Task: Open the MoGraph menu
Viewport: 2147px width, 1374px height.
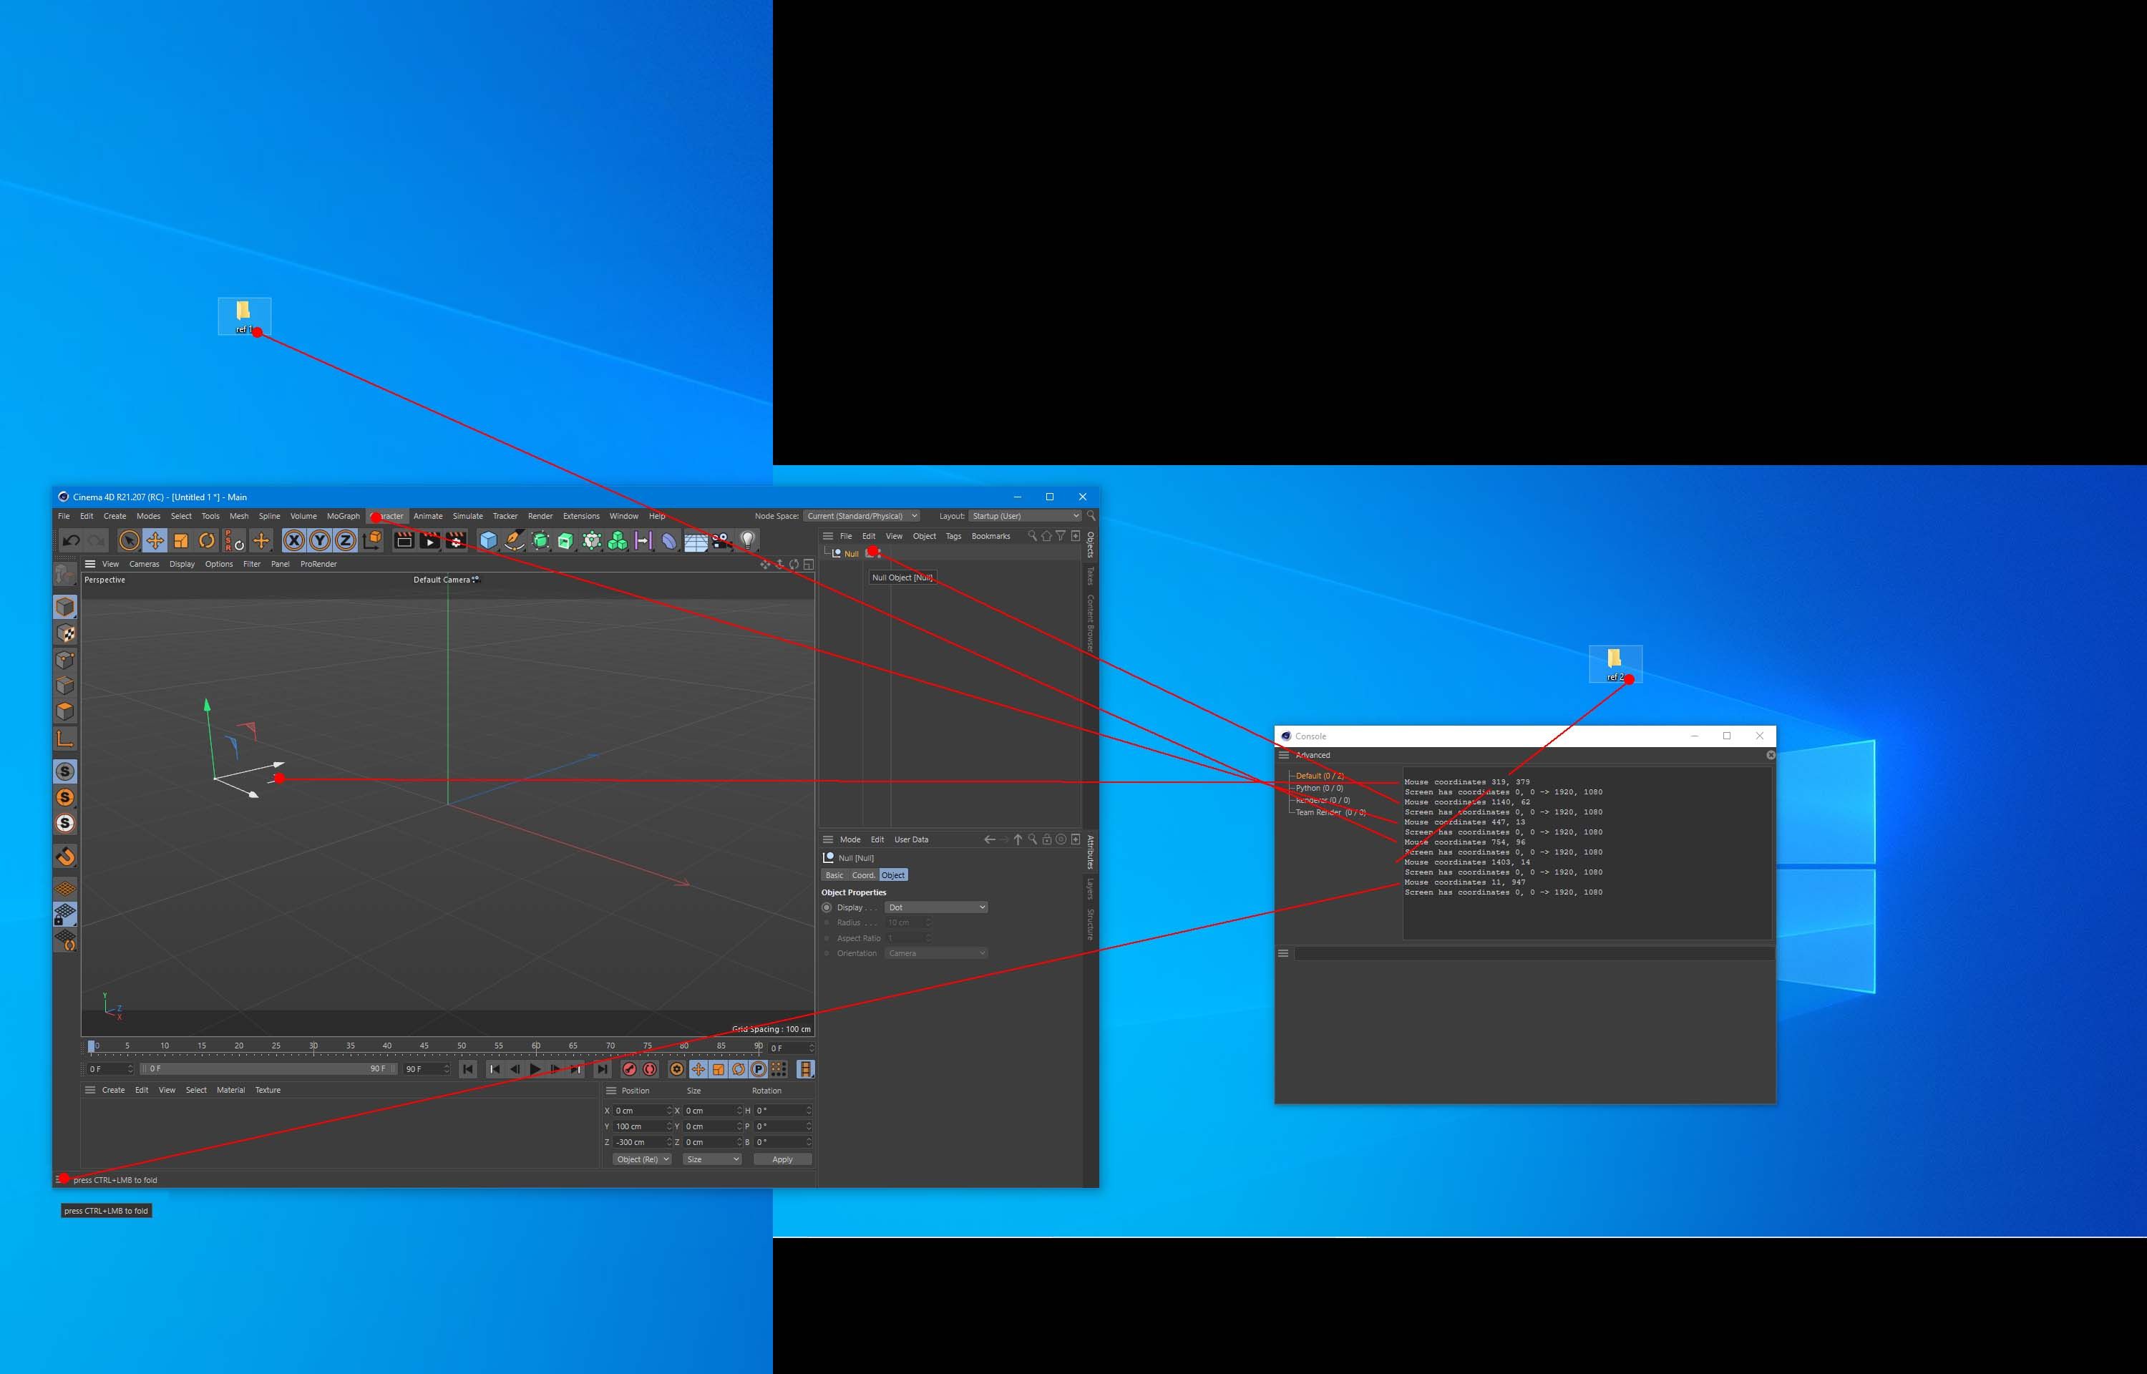Action: pos(343,516)
